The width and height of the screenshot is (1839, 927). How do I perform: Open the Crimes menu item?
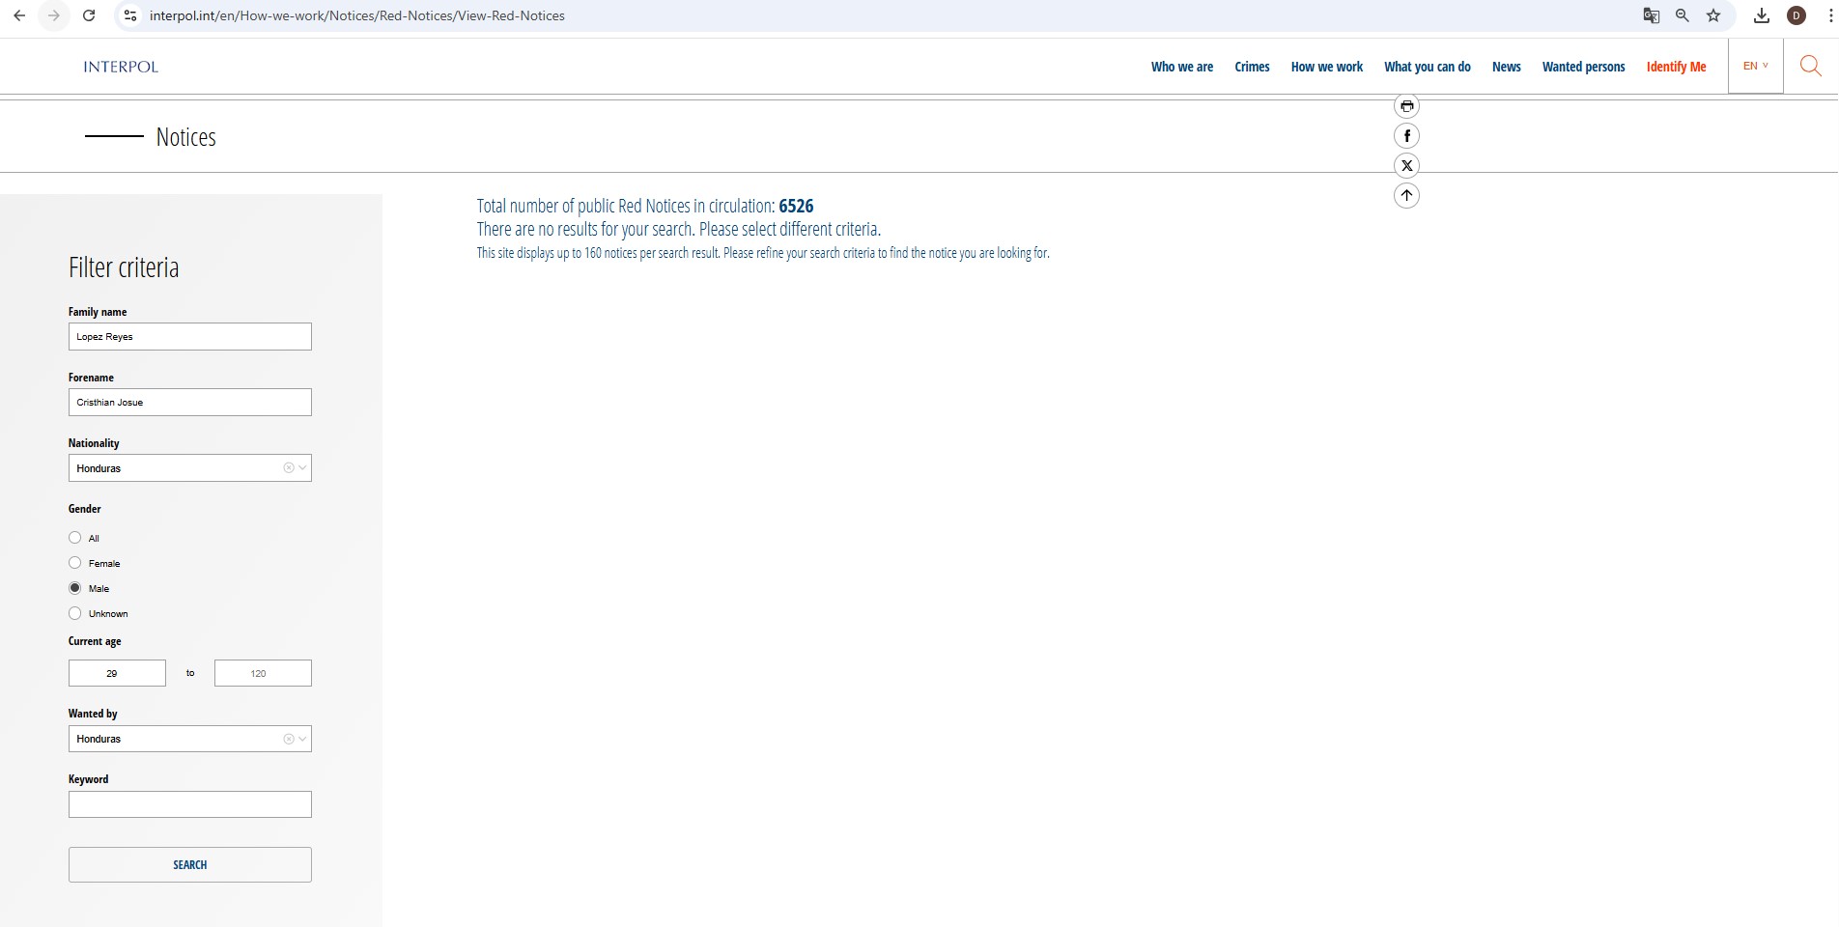(x=1252, y=67)
